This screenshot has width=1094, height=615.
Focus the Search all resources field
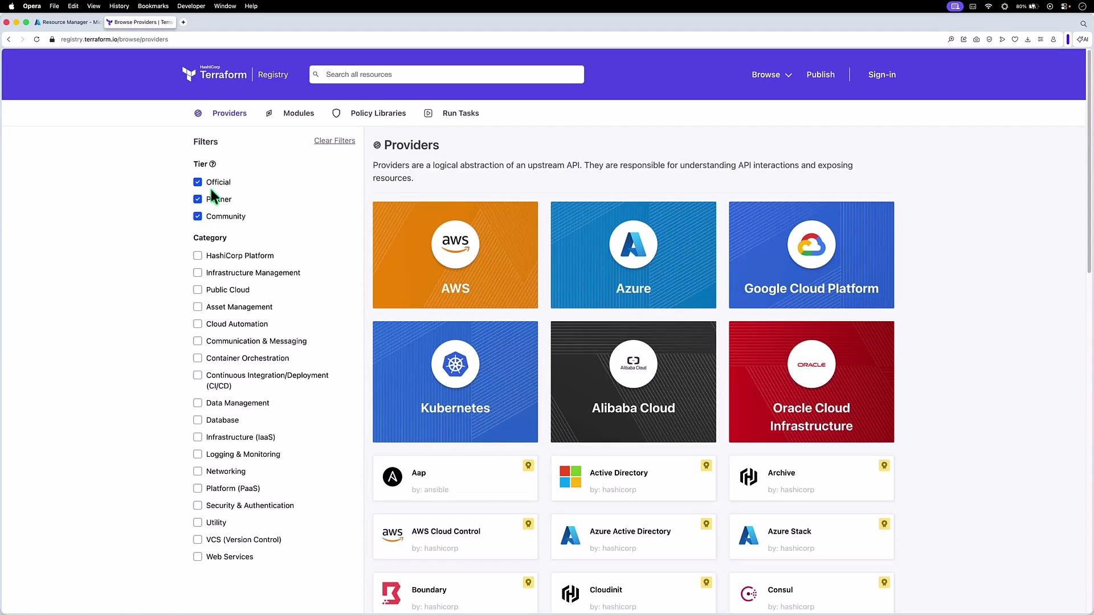click(x=447, y=75)
